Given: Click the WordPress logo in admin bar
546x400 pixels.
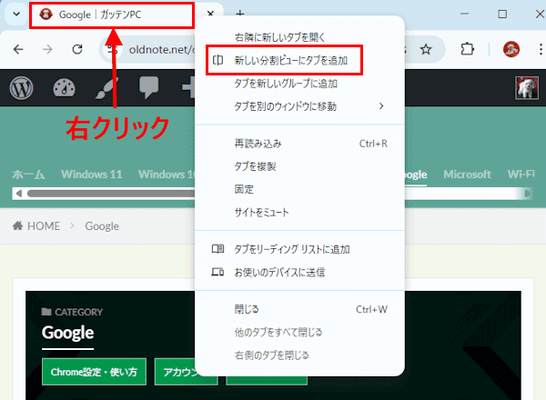Looking at the screenshot, I should click(21, 88).
